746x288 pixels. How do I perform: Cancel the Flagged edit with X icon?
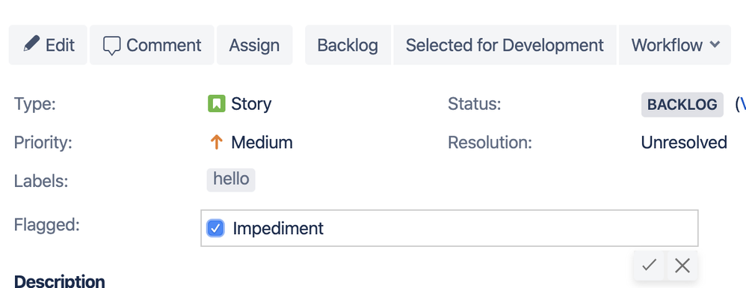682,265
